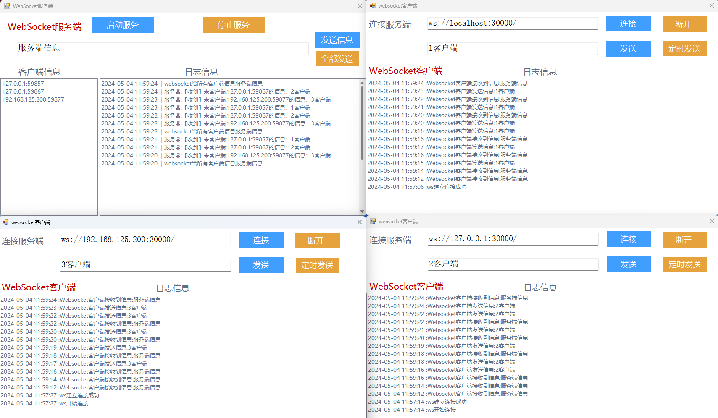The image size is (718, 418).
Task: Click 定时发送 beside the 1客户端 message
Action: coord(685,49)
